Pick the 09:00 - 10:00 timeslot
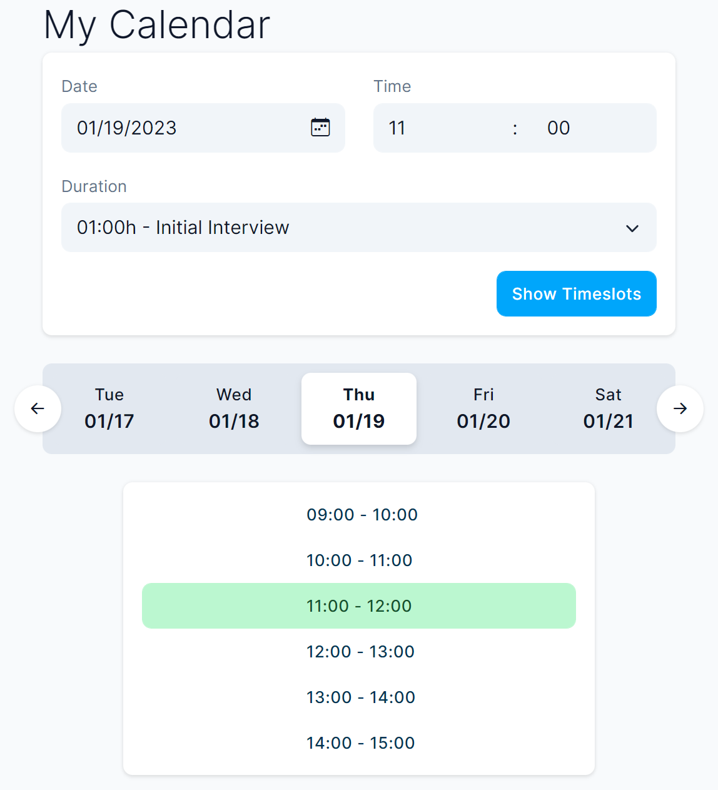 tap(362, 515)
